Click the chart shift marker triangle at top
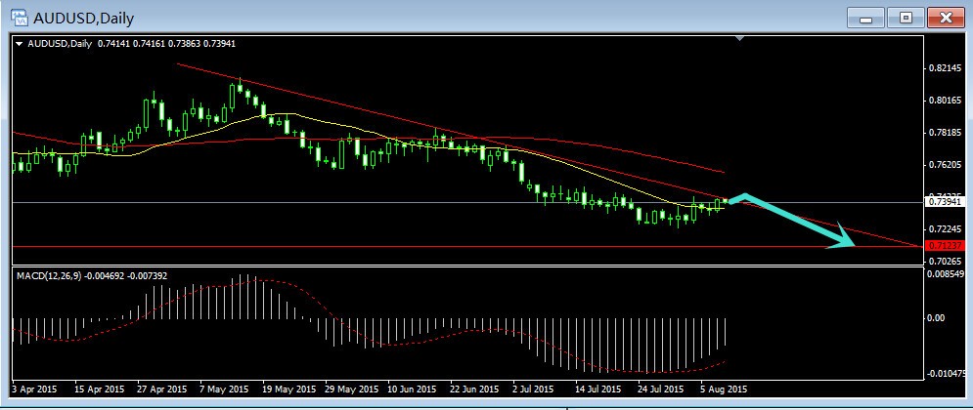973x410 pixels. 738,38
